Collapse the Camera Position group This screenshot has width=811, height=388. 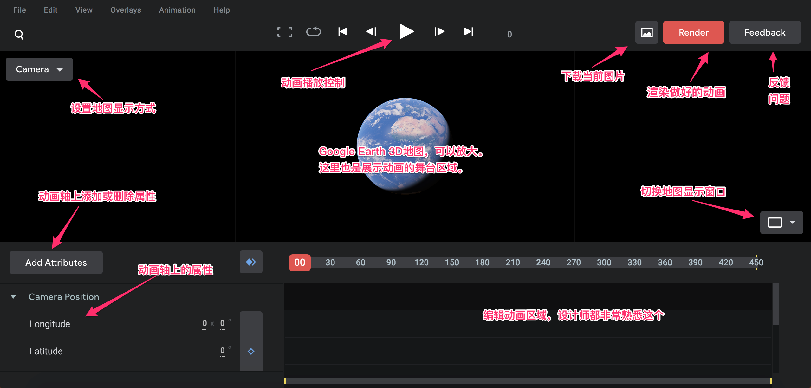pyautogui.click(x=13, y=297)
